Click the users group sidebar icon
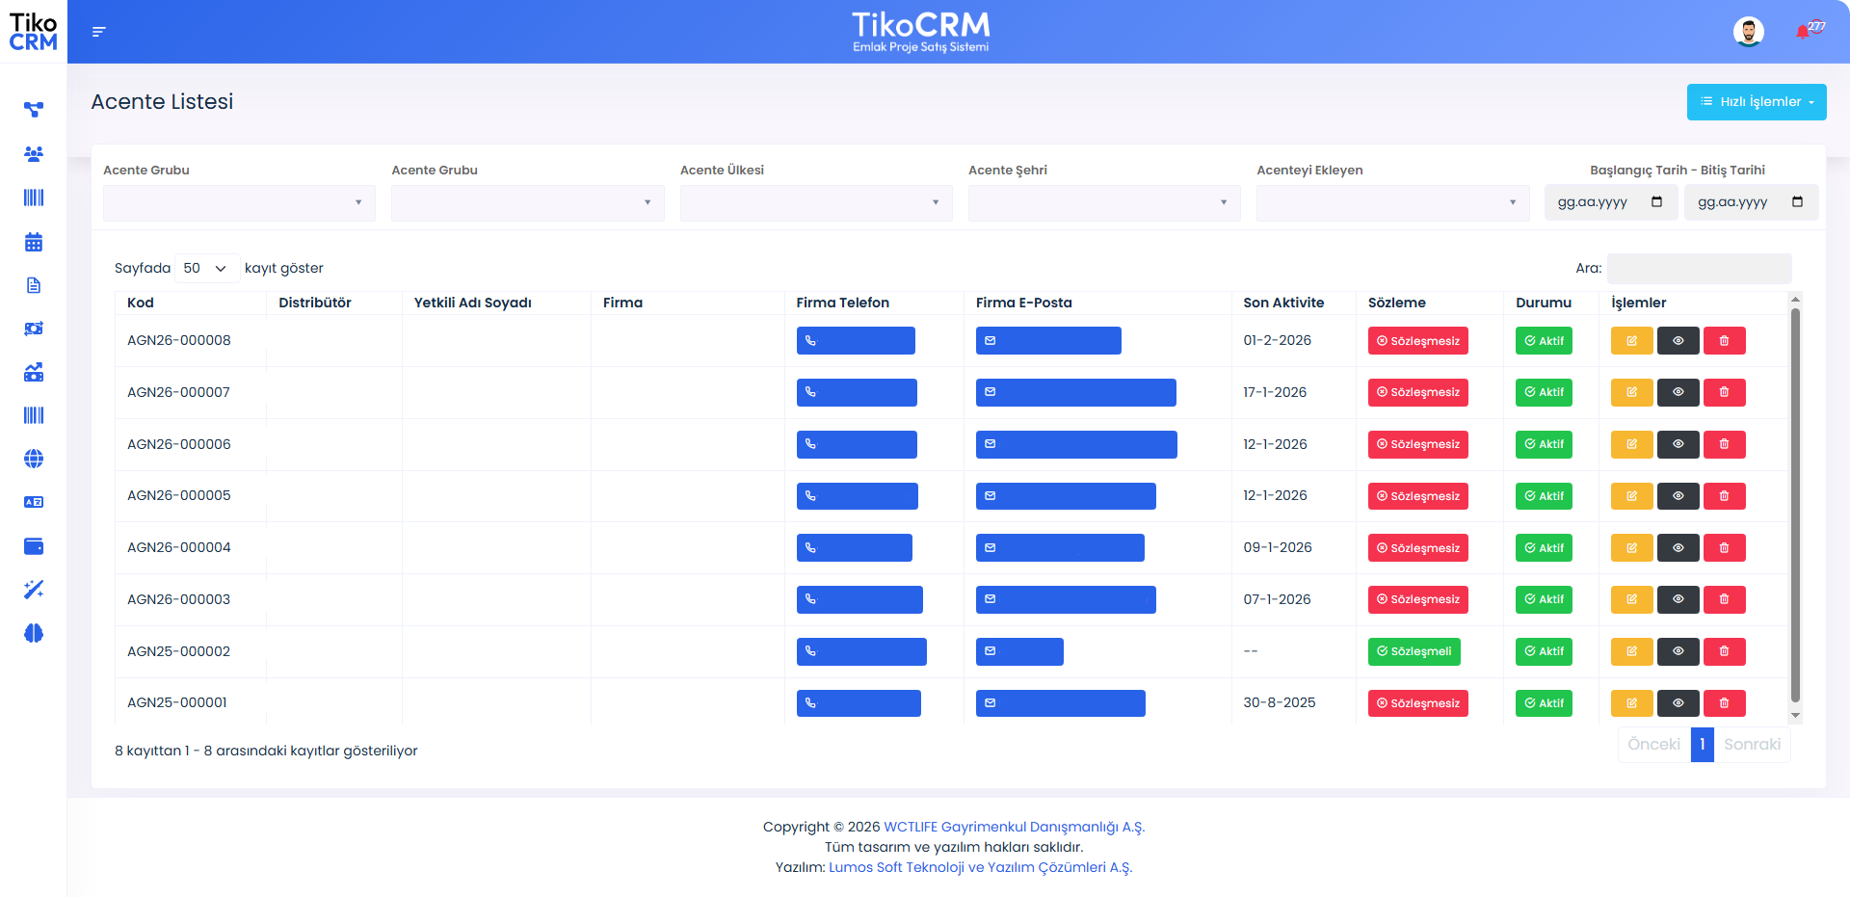This screenshot has height=897, width=1850. (x=34, y=154)
